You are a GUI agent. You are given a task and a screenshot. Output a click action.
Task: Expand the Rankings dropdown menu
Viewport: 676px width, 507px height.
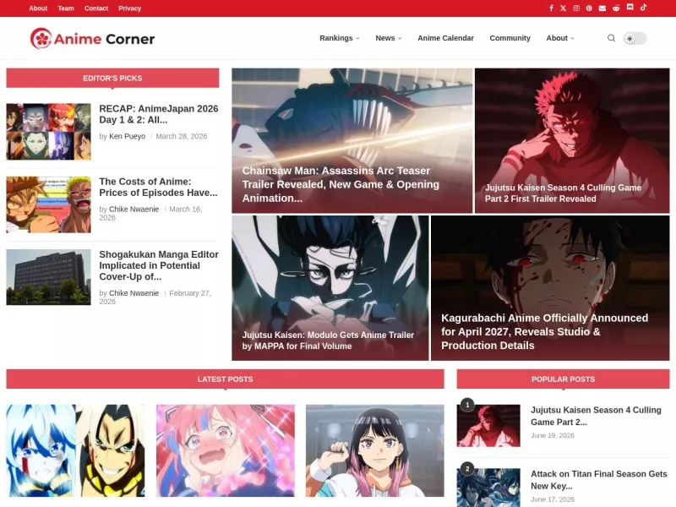coord(340,38)
